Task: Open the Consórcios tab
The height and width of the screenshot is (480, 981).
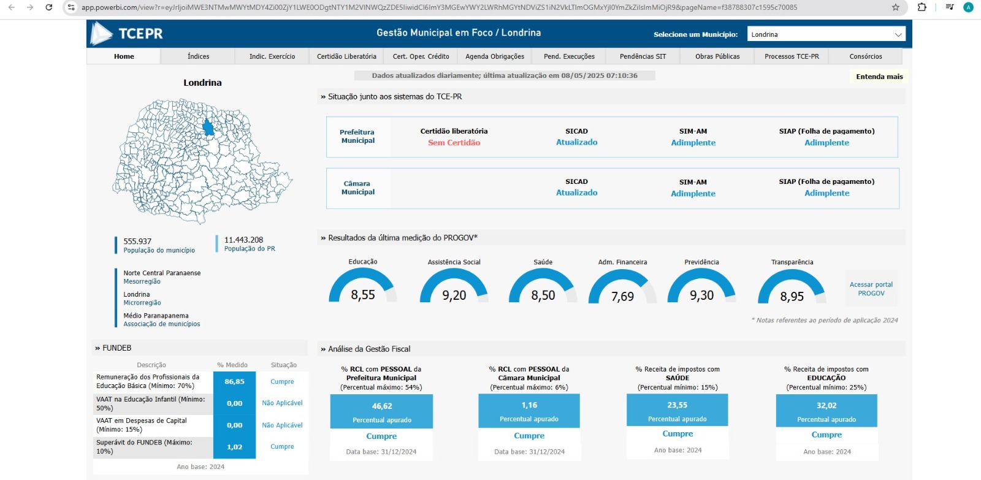Action: (x=866, y=56)
